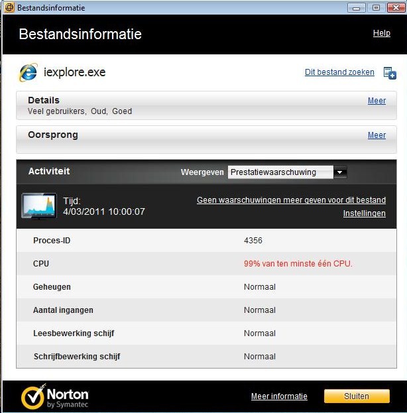Click the title bar globe icon
The height and width of the screenshot is (413, 407).
(x=9, y=7)
